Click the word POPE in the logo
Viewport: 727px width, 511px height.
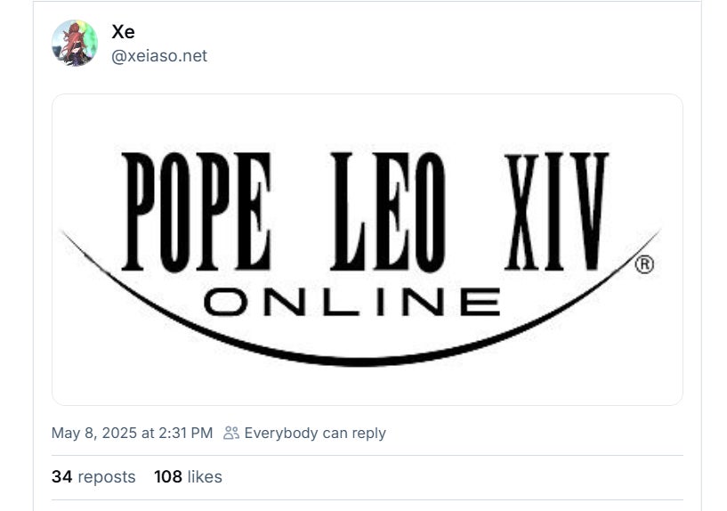[196, 212]
